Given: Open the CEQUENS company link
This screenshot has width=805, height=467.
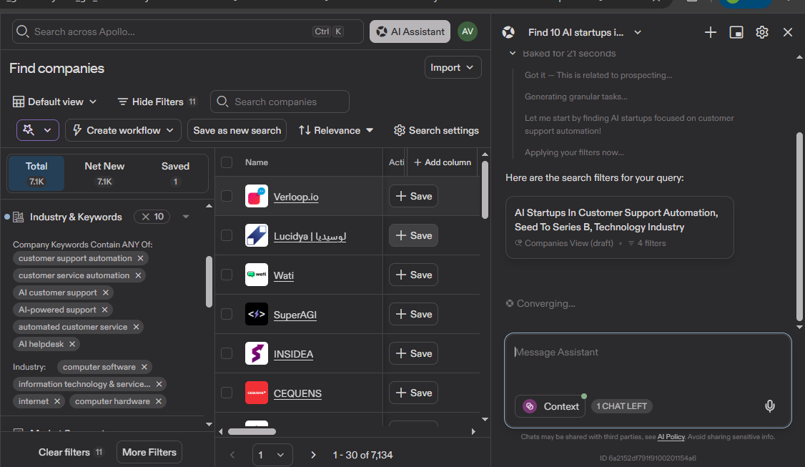Looking at the screenshot, I should [x=297, y=393].
